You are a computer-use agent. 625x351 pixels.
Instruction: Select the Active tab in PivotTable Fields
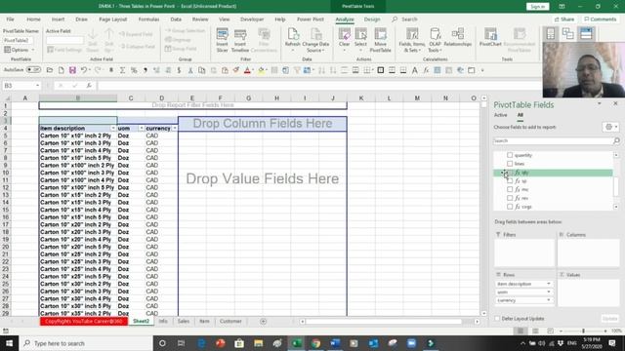501,115
